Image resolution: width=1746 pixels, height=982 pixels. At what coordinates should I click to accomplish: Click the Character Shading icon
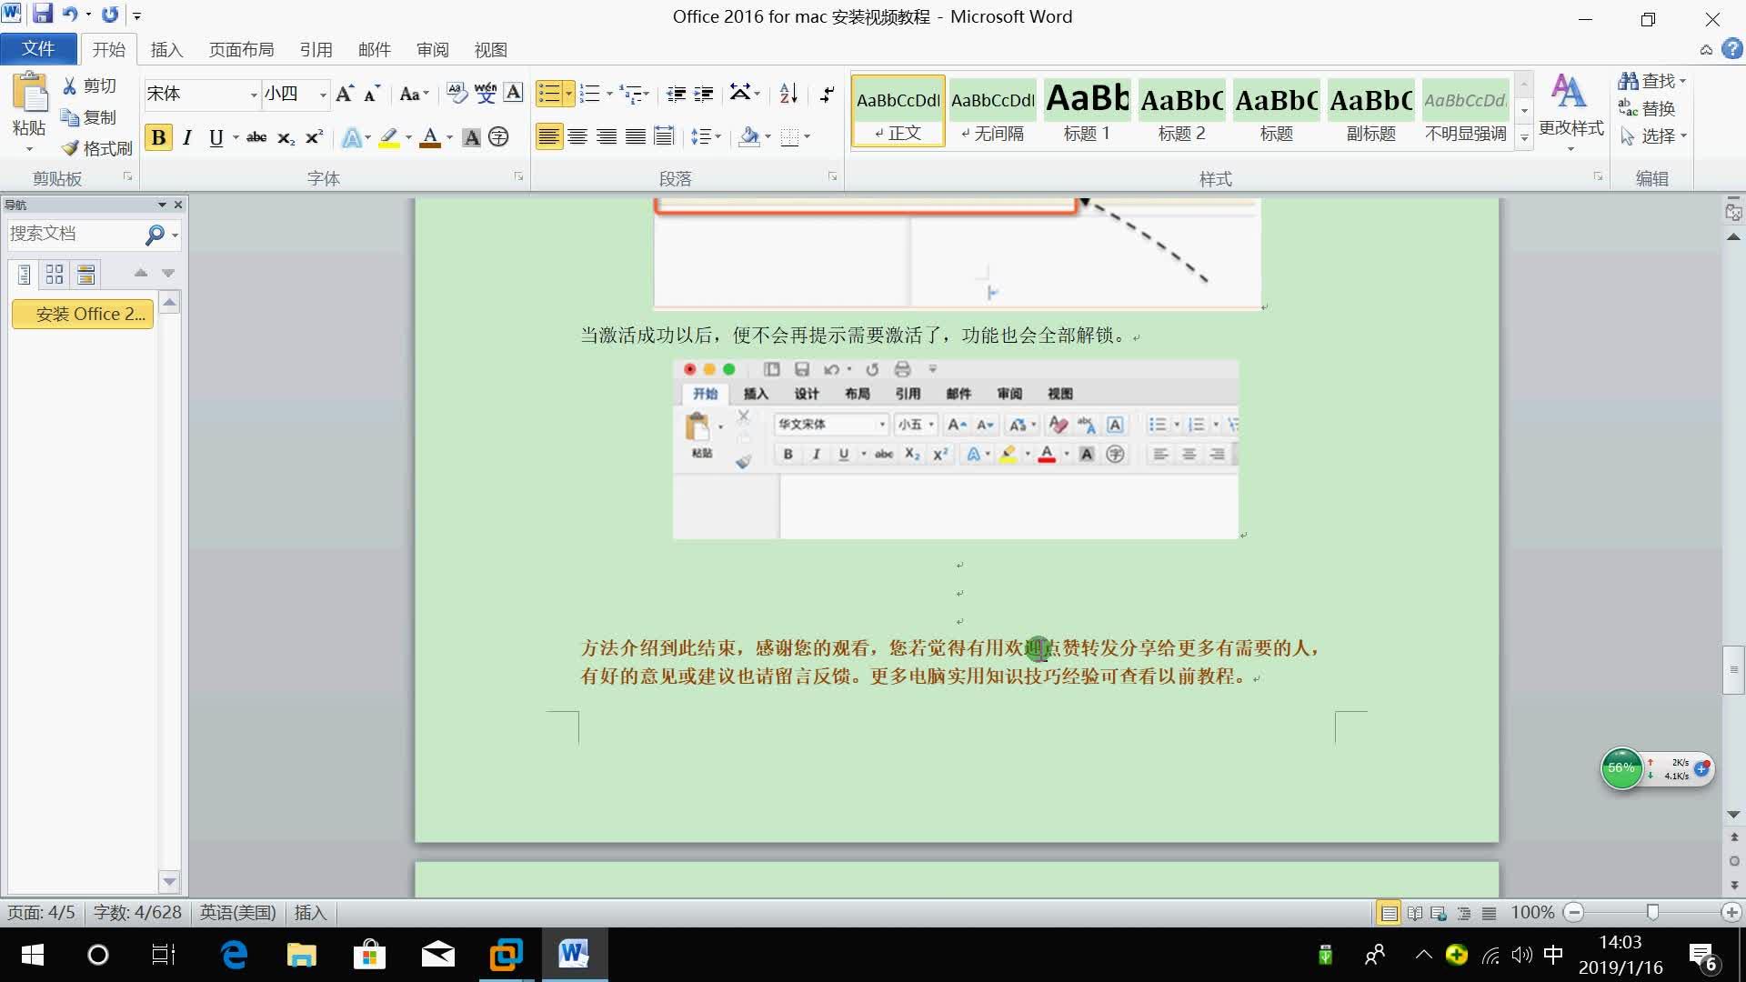coord(471,137)
